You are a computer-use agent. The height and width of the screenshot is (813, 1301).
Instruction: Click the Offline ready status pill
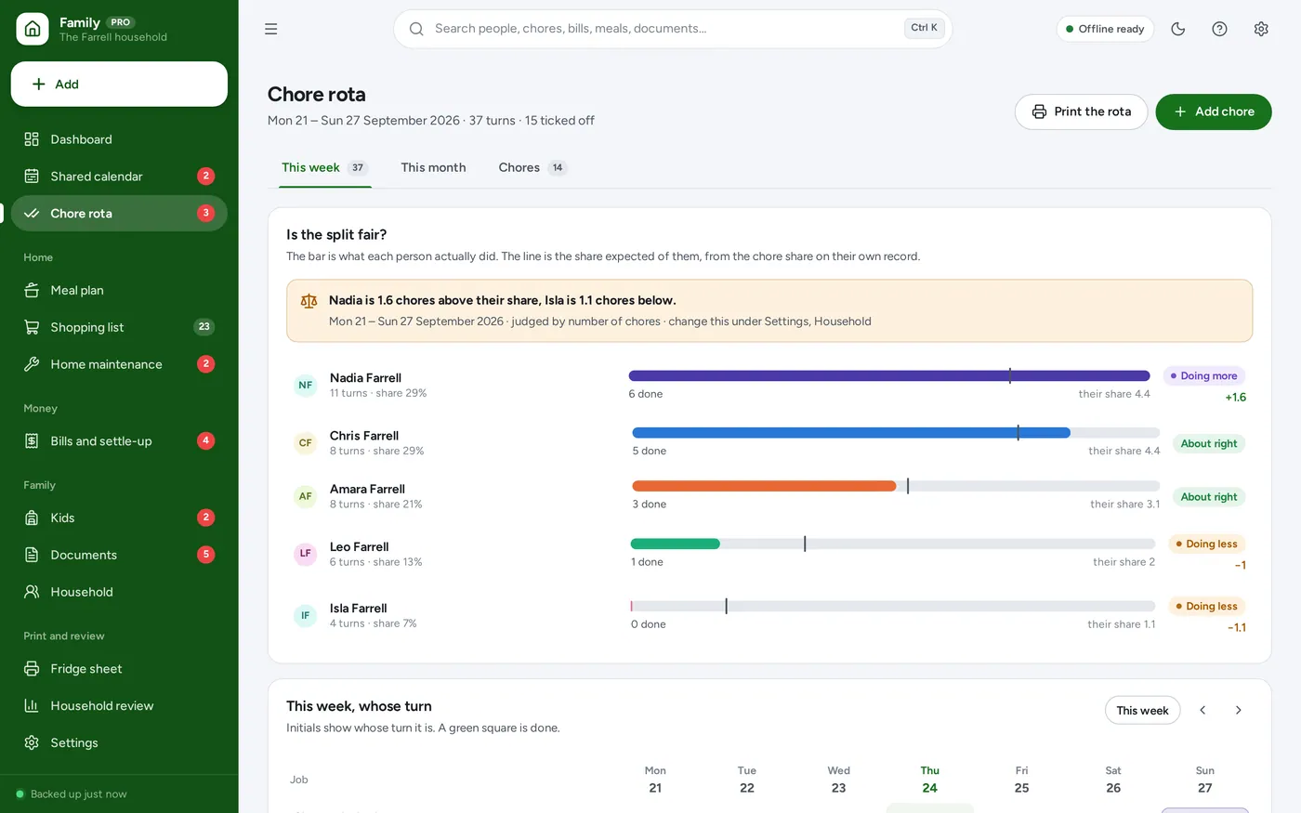click(x=1105, y=29)
